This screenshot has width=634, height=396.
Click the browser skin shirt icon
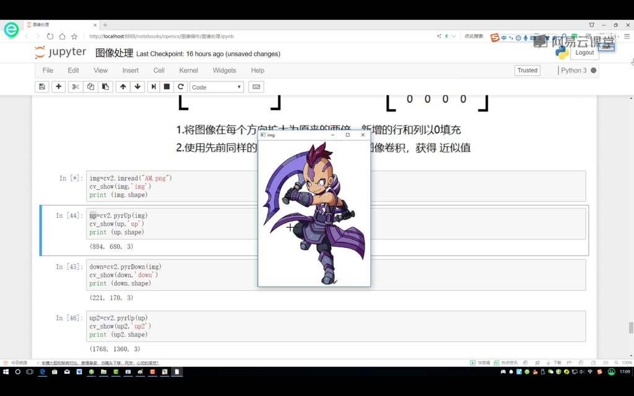click(591, 25)
